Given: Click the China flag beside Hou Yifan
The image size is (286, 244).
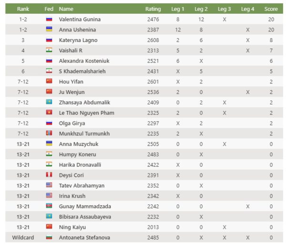Looking at the screenshot, I should point(49,81).
